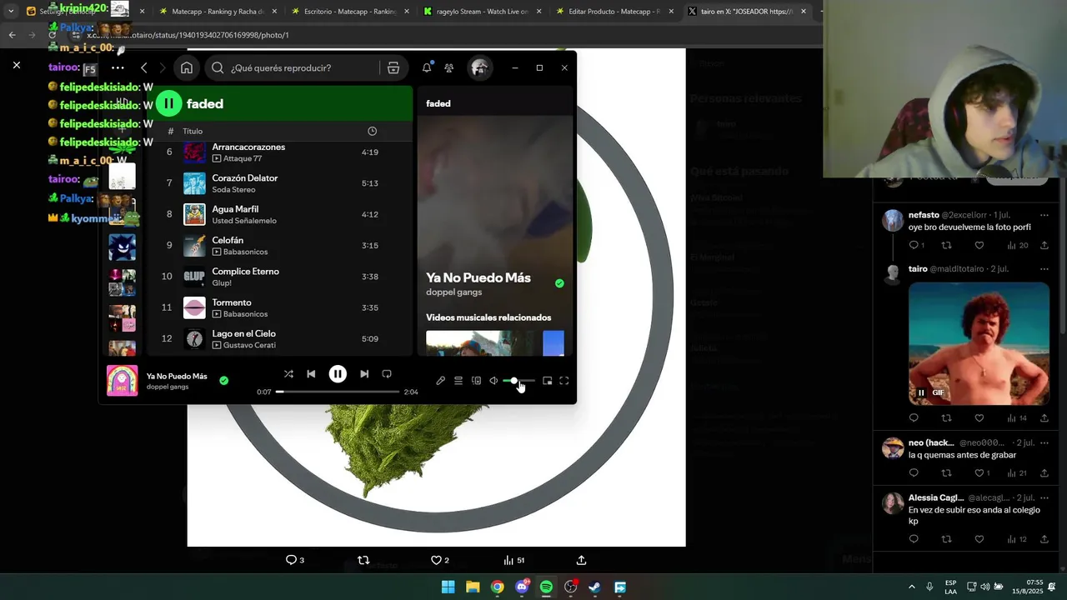Mute Spotify with the volume icon
Viewport: 1067px width, 600px height.
pyautogui.click(x=493, y=381)
